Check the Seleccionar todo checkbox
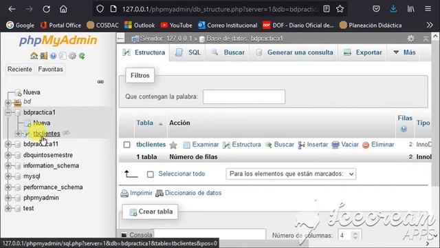Screen dimensions: 440x248 (x=151, y=174)
